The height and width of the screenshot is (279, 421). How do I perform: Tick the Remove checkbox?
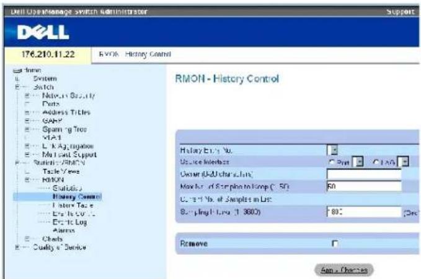335,244
